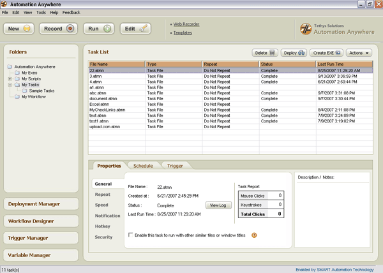Click the Delete task trash icon
This screenshot has height=273, width=383.
coord(273,52)
